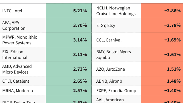Viewport: 183px width, 103px height.
Task: Select the INTC, Intel row label
Action: coord(12,11)
